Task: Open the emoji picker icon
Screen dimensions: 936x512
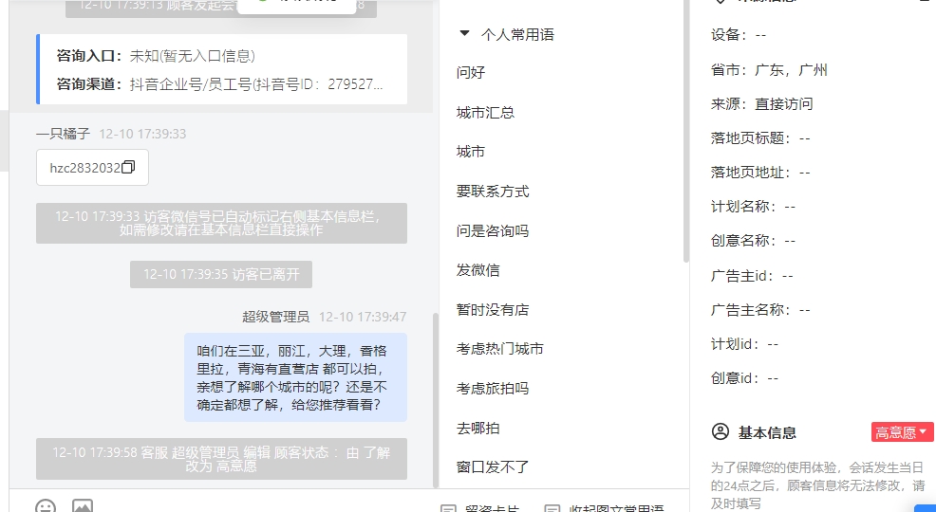Action: [x=46, y=506]
